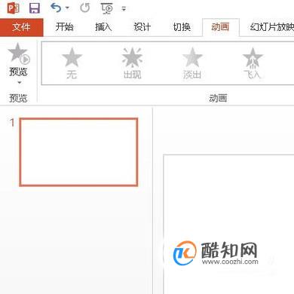Expand the Customize Quick Access Toolbar arrow
Screen dimensions: 294x294
pyautogui.click(x=124, y=9)
